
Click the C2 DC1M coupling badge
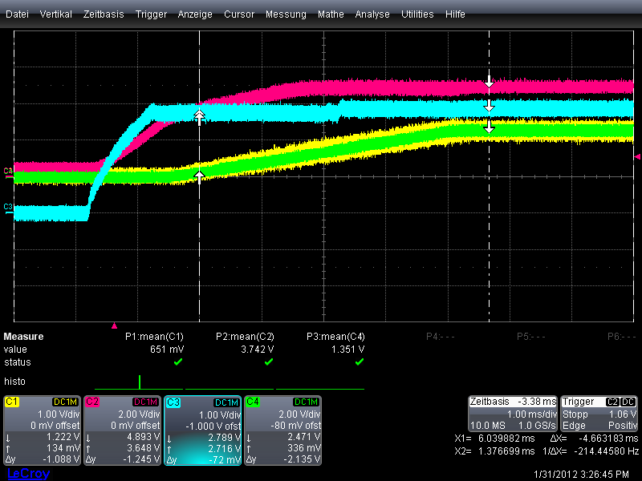146,402
